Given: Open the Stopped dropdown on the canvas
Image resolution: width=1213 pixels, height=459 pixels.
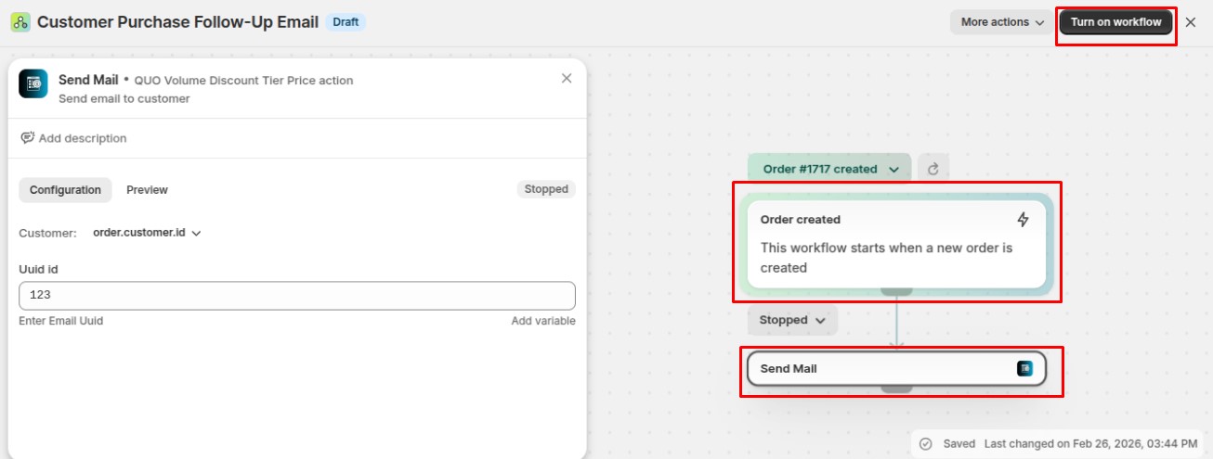Looking at the screenshot, I should (792, 320).
